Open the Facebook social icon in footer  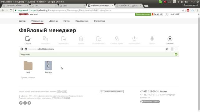pyautogui.click(x=25, y=103)
